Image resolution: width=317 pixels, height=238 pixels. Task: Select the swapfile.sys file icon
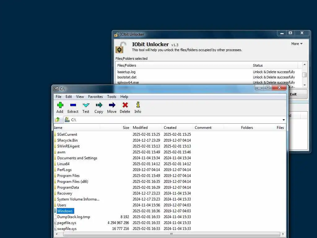point(55,229)
